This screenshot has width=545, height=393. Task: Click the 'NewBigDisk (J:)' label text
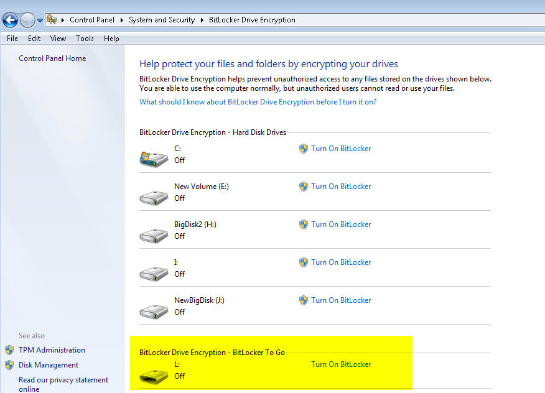[x=199, y=300]
